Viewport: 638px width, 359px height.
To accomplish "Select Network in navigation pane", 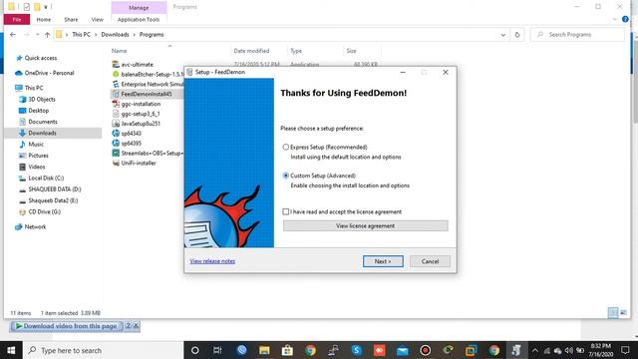I will pyautogui.click(x=35, y=226).
